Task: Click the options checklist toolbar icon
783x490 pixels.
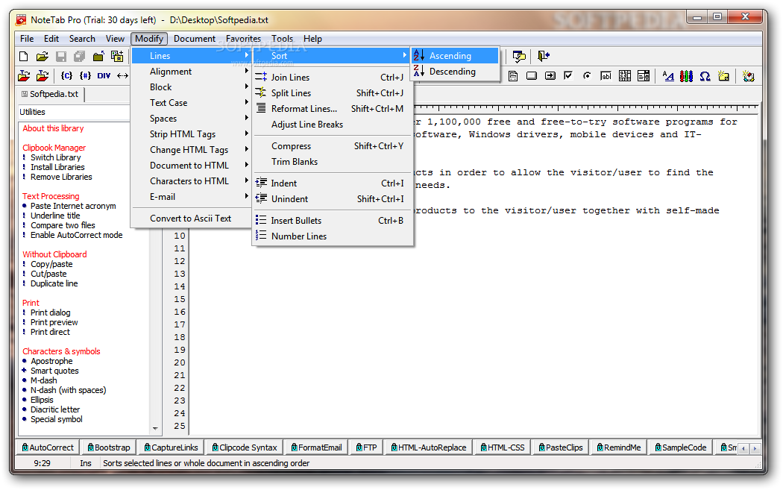Action: point(519,57)
